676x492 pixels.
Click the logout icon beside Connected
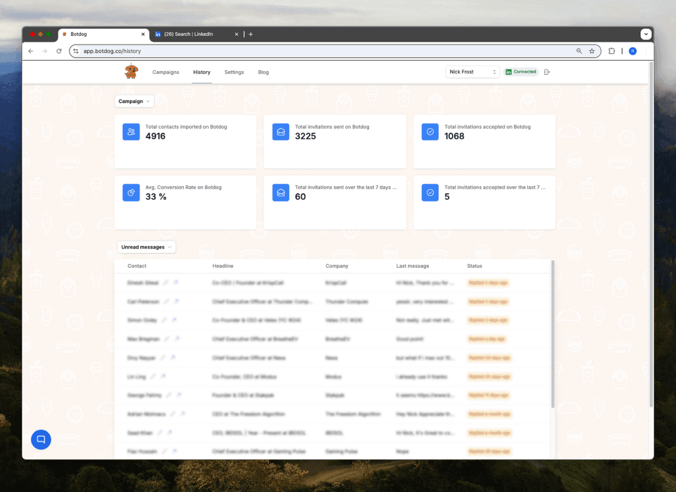click(x=546, y=72)
